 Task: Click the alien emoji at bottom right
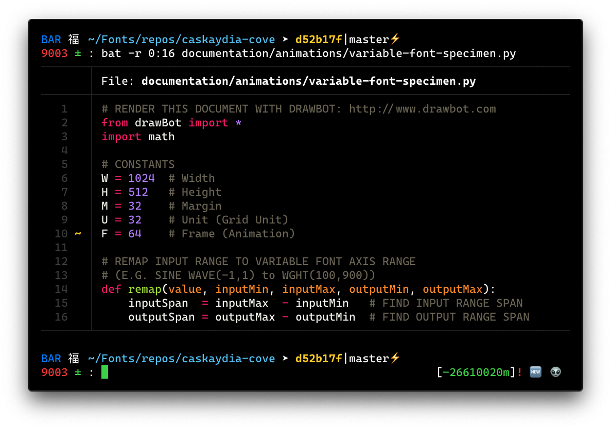[555, 371]
